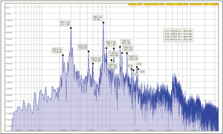Click the A12–A15 peak legend box
This screenshot has width=223, height=134.
(178, 35)
